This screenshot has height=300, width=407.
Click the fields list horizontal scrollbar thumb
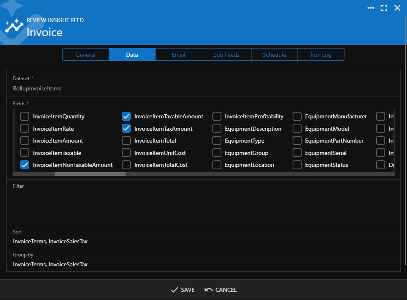click(x=90, y=174)
